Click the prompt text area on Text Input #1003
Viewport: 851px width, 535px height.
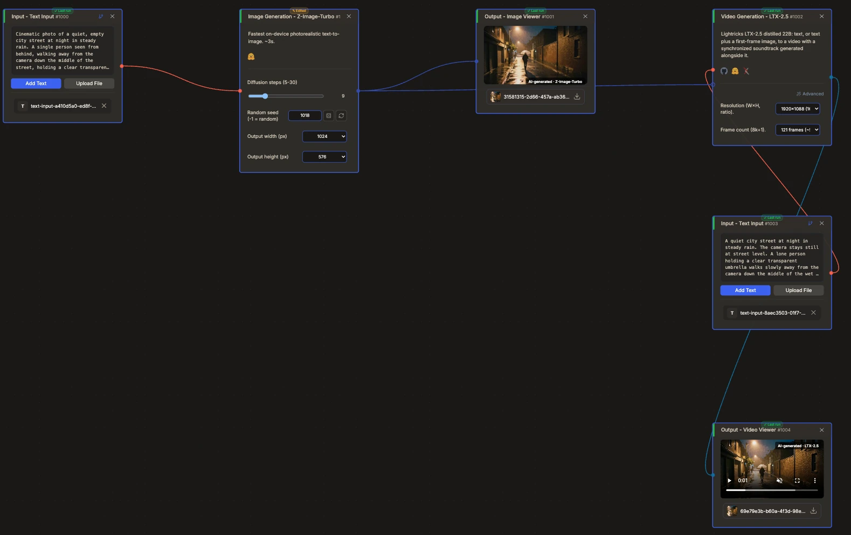tap(772, 258)
